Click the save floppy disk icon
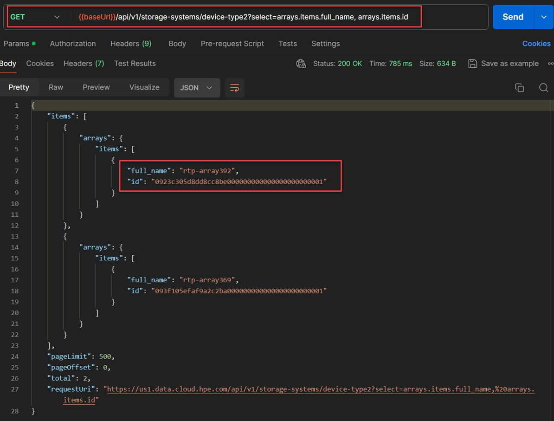 (472, 64)
